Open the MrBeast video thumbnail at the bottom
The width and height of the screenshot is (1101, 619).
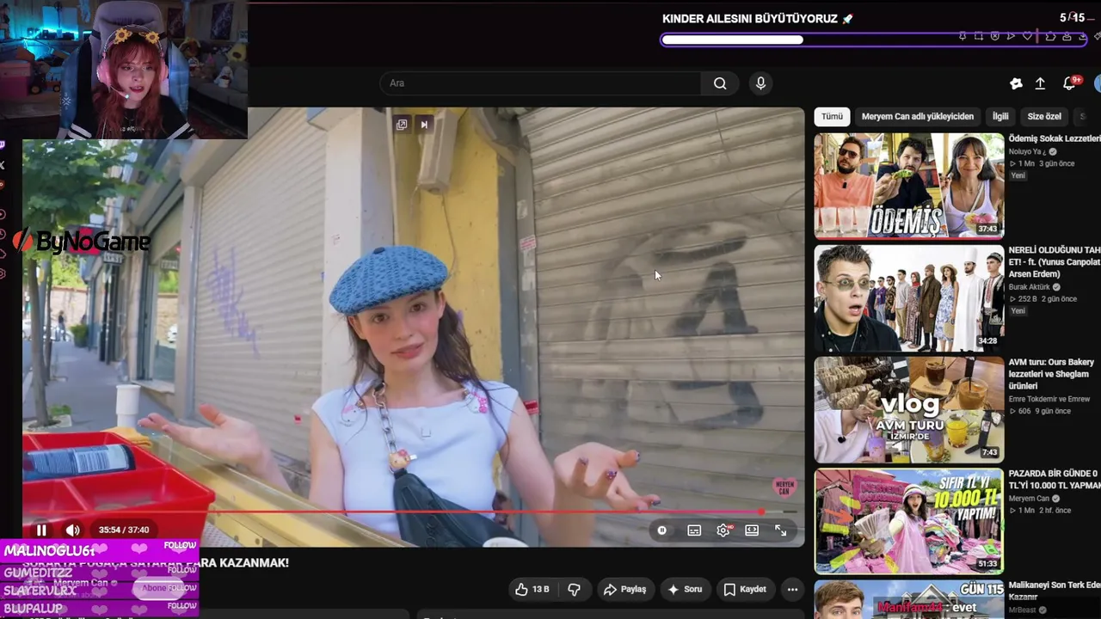[x=909, y=599]
